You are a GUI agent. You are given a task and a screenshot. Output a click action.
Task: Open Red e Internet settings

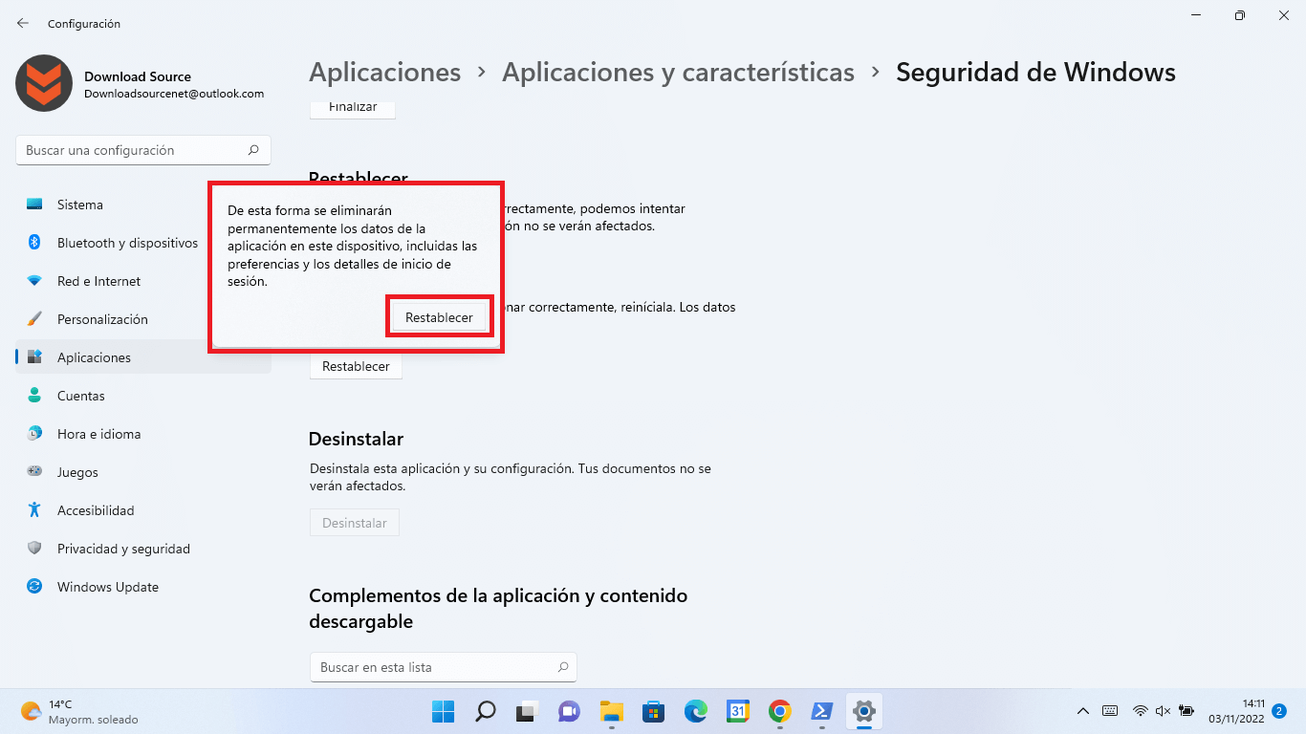pyautogui.click(x=143, y=281)
